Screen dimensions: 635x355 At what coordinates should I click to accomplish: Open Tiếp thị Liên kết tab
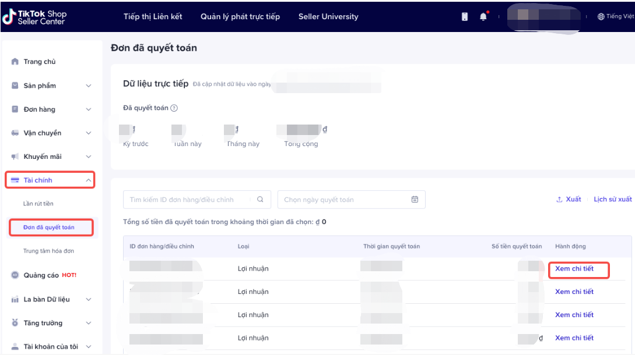[153, 17]
